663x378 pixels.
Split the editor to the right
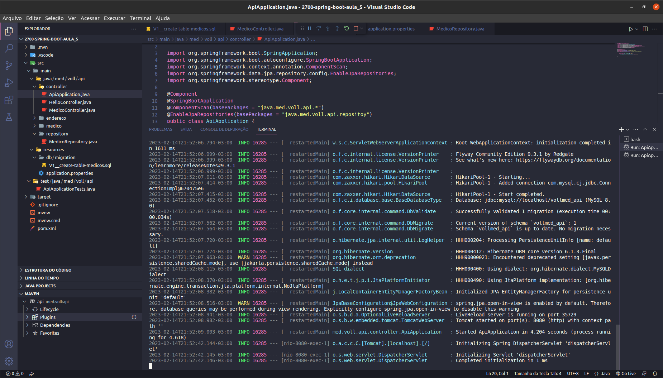click(645, 29)
